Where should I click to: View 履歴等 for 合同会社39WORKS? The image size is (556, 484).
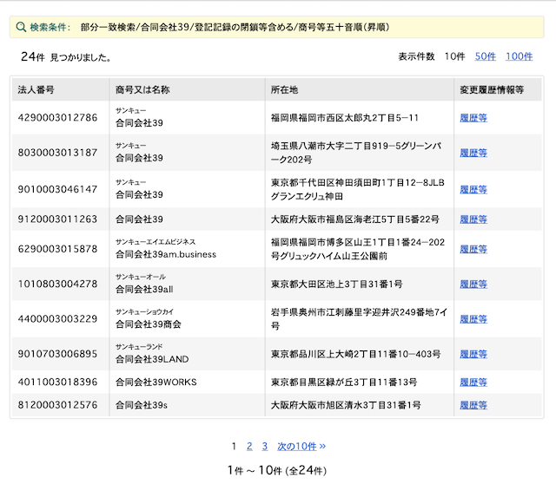(473, 383)
